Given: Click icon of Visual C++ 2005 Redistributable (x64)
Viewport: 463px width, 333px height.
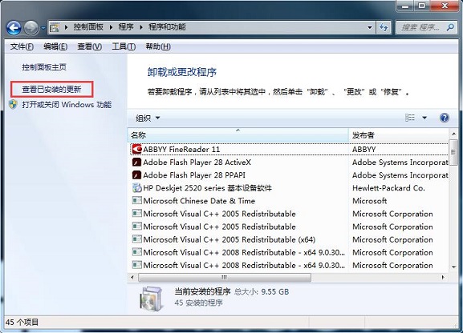Looking at the screenshot, I should [x=136, y=239].
